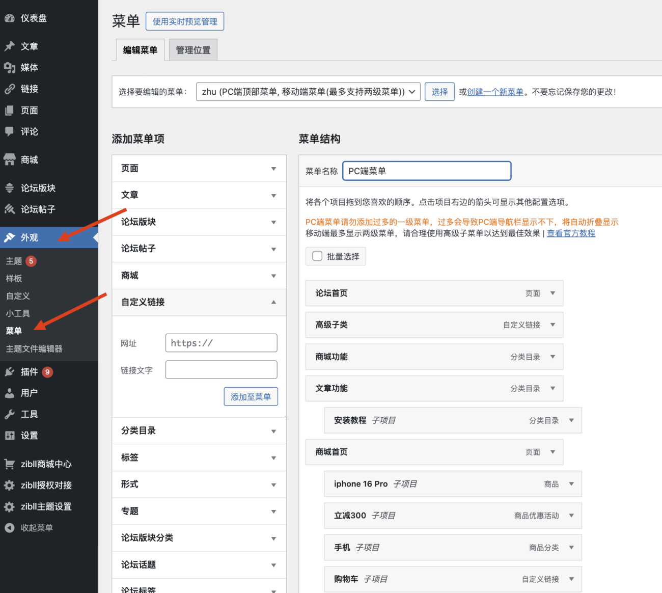
Task: Enable the 批量选择 checkbox
Action: [317, 256]
